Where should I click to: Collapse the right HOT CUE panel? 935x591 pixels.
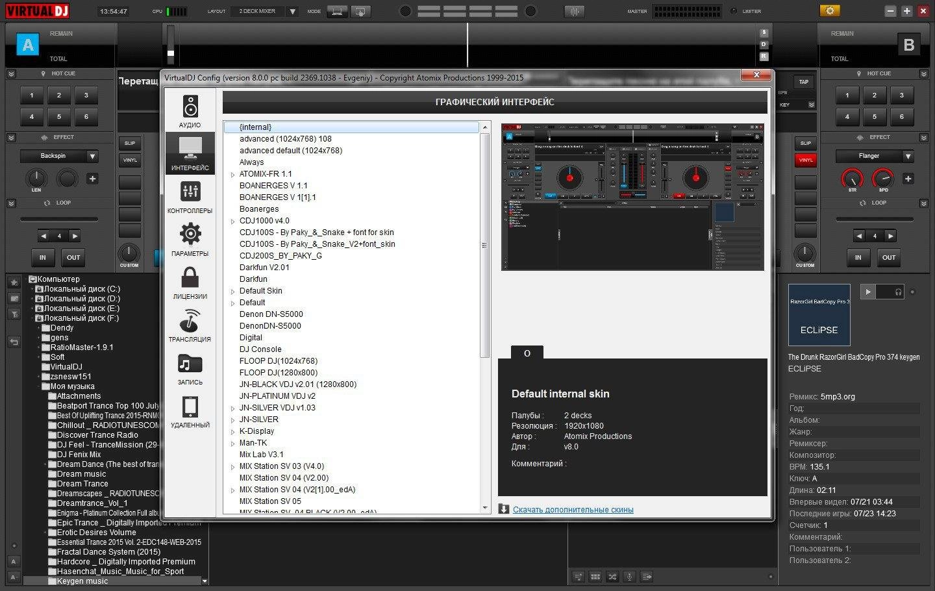coord(924,74)
